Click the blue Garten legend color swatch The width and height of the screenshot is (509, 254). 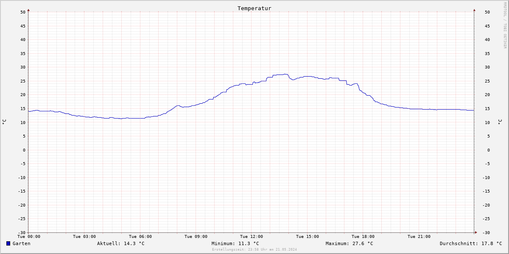pyautogui.click(x=8, y=243)
